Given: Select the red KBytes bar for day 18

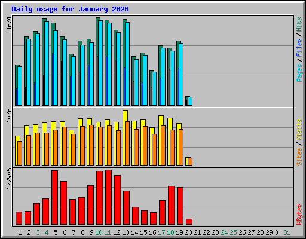Looking at the screenshot, I should (172, 206).
